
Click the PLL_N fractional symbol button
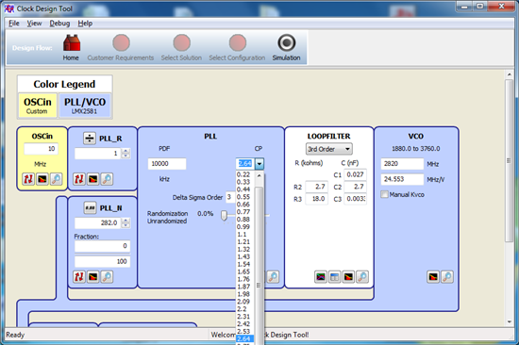(90, 207)
